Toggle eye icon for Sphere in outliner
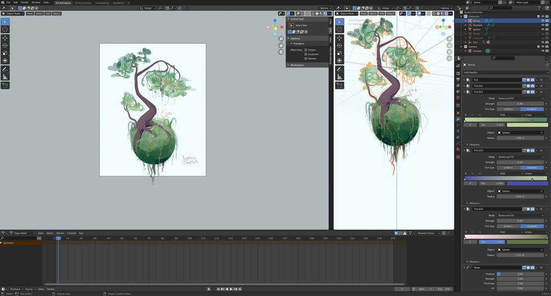 pyautogui.click(x=543, y=30)
